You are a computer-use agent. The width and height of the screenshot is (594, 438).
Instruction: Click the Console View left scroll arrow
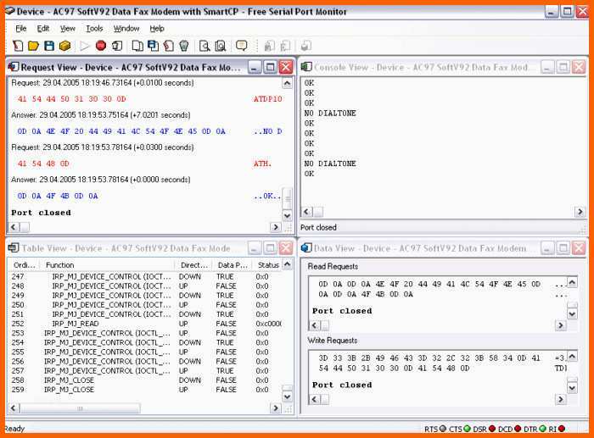[307, 212]
